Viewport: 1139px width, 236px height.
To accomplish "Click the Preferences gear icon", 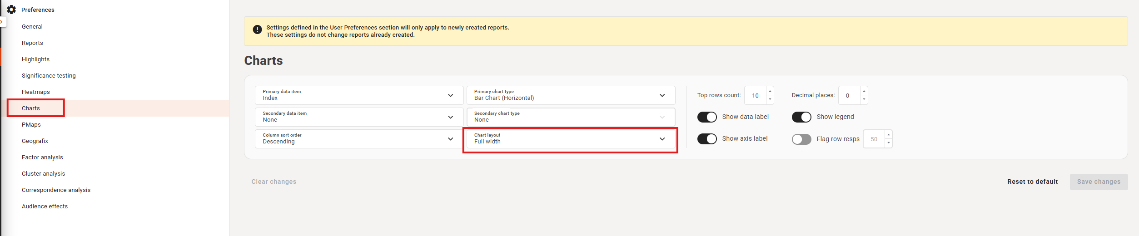I will [11, 10].
